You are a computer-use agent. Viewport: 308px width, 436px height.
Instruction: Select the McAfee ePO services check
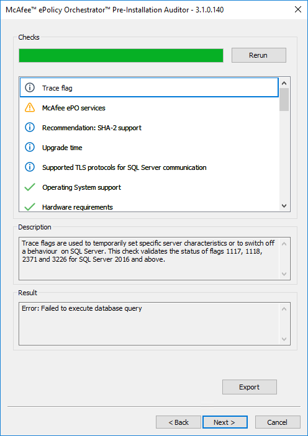[149, 108]
